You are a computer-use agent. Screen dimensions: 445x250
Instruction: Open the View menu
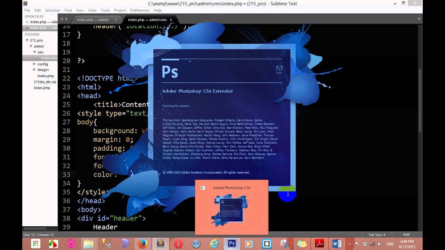[80, 10]
